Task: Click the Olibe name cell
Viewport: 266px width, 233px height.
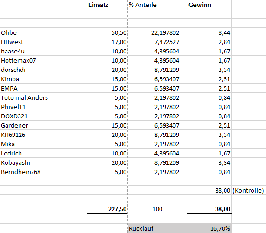Action: 25,32
